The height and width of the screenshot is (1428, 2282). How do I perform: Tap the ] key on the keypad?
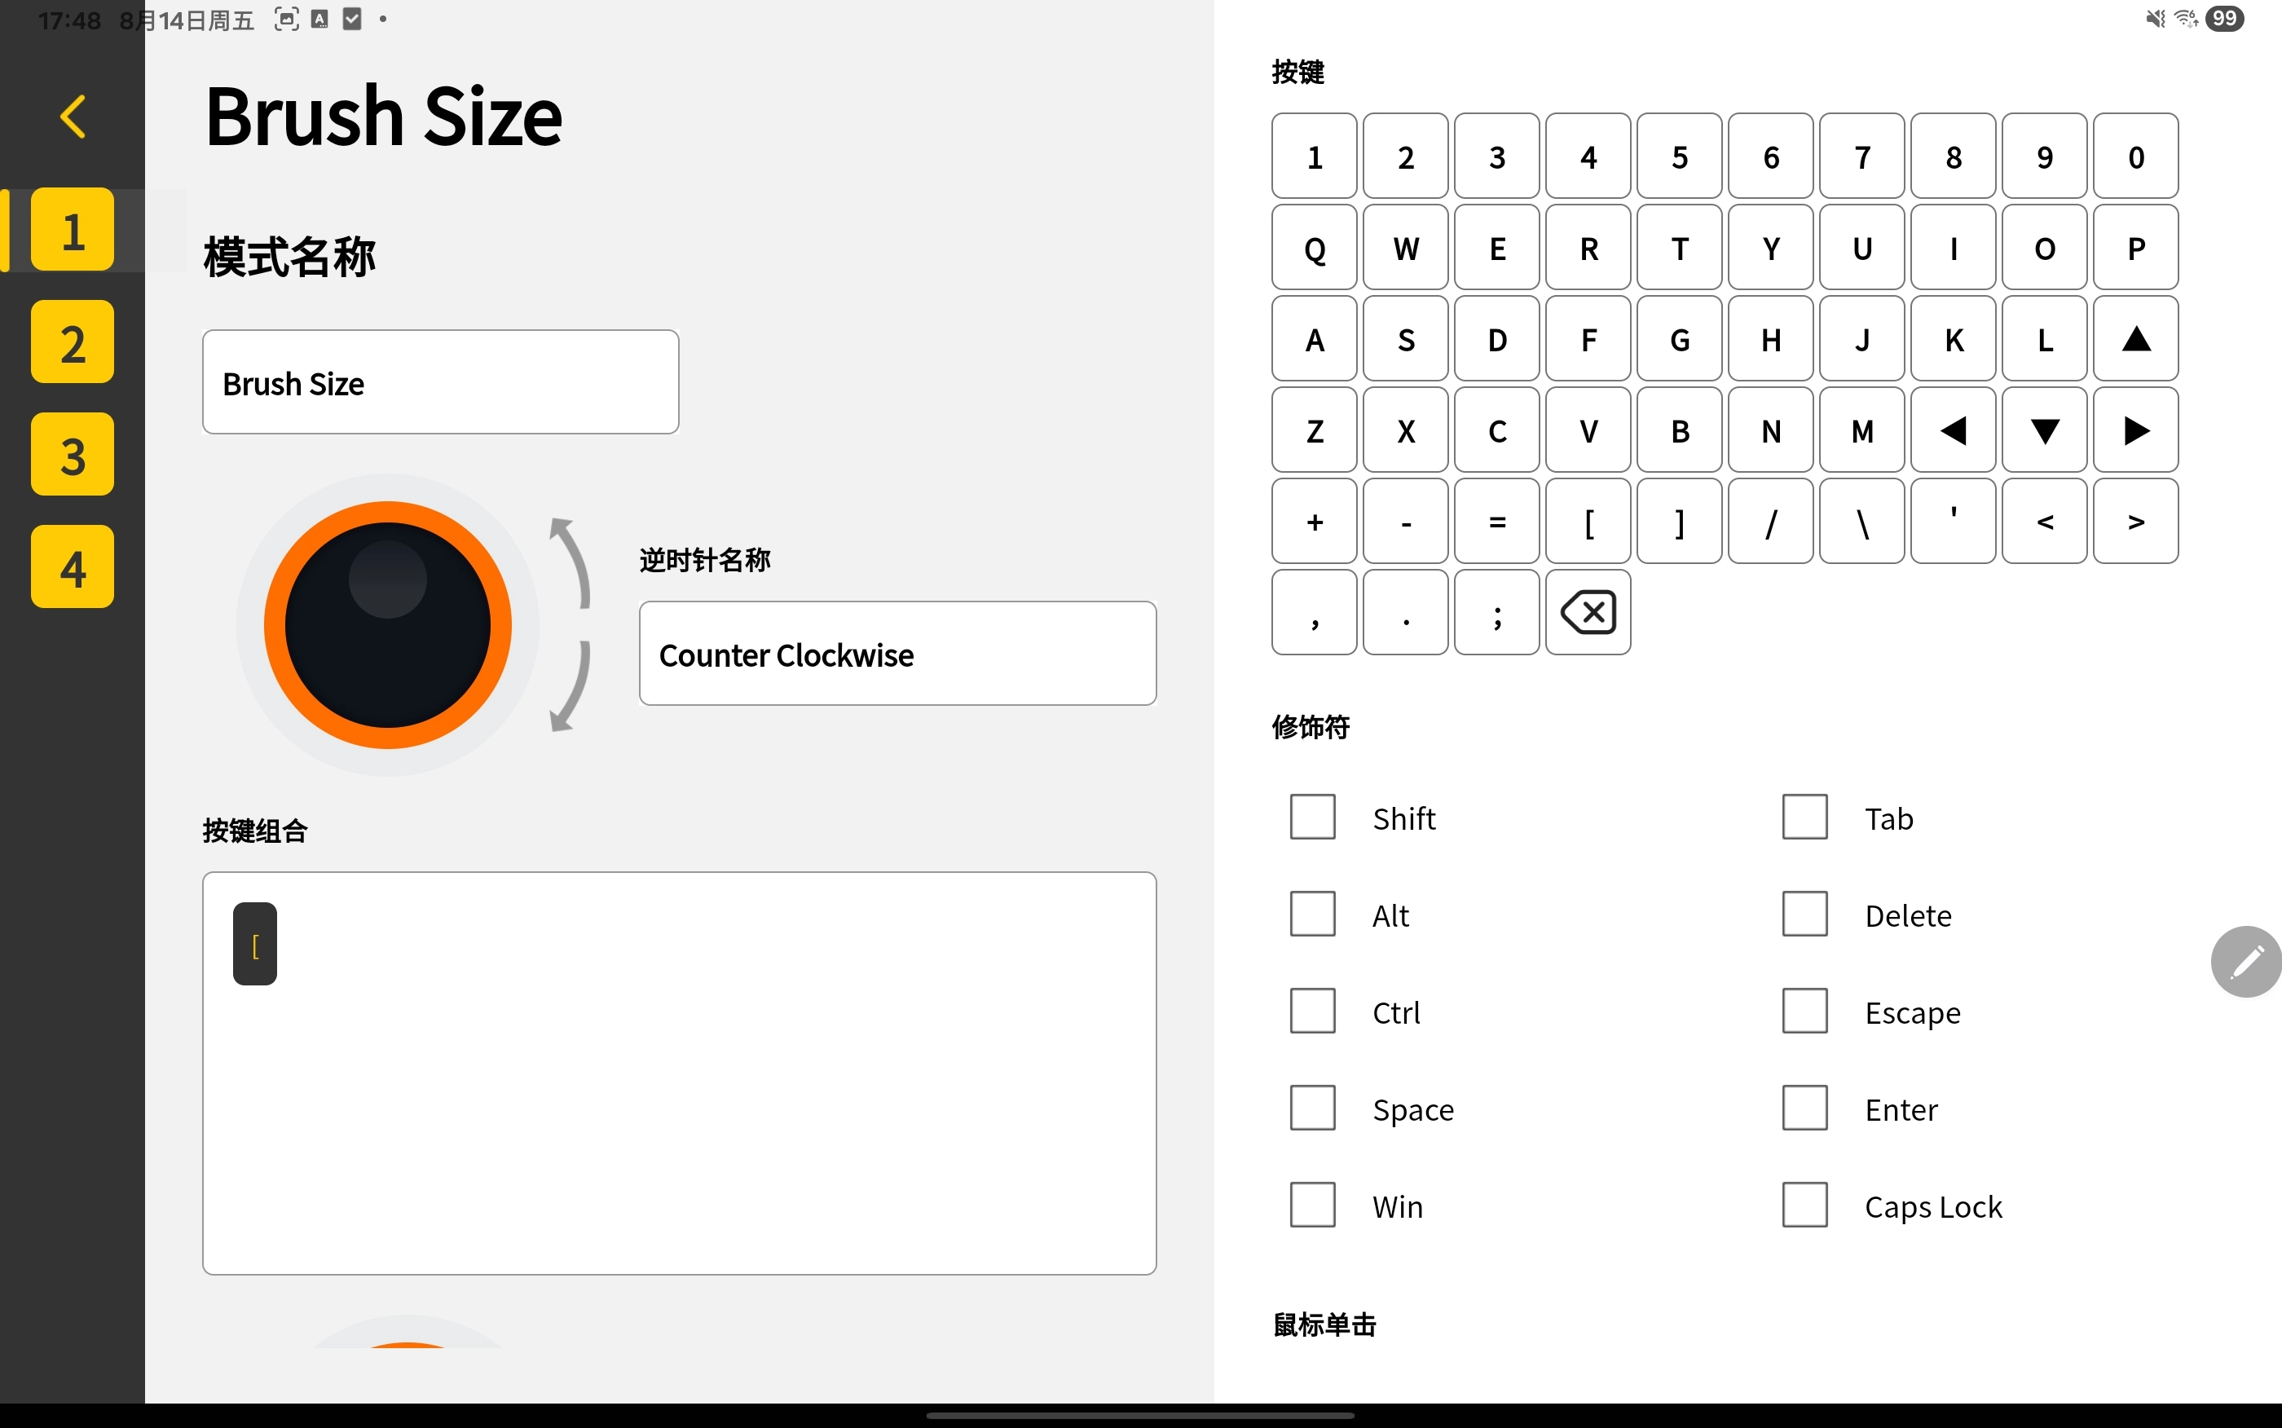pos(1680,522)
